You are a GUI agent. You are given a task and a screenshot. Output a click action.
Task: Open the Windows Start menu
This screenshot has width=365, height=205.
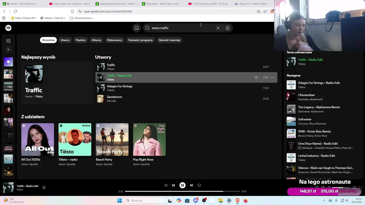pos(119,200)
